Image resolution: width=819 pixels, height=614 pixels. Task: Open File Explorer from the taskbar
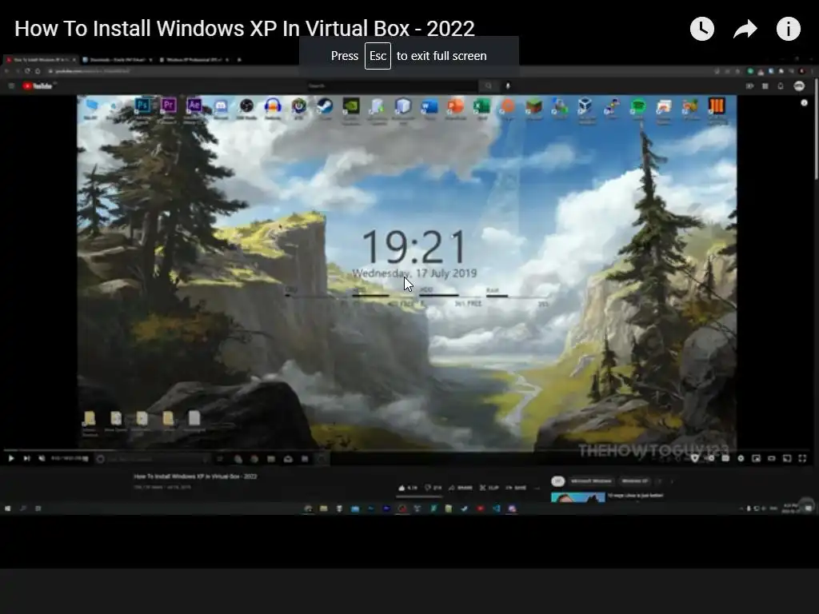324,508
